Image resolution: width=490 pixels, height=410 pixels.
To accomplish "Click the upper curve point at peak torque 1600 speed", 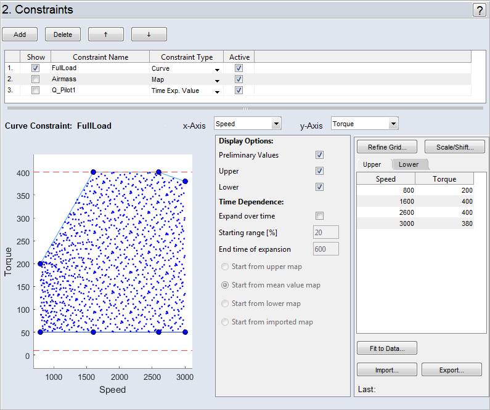I will pos(93,172).
